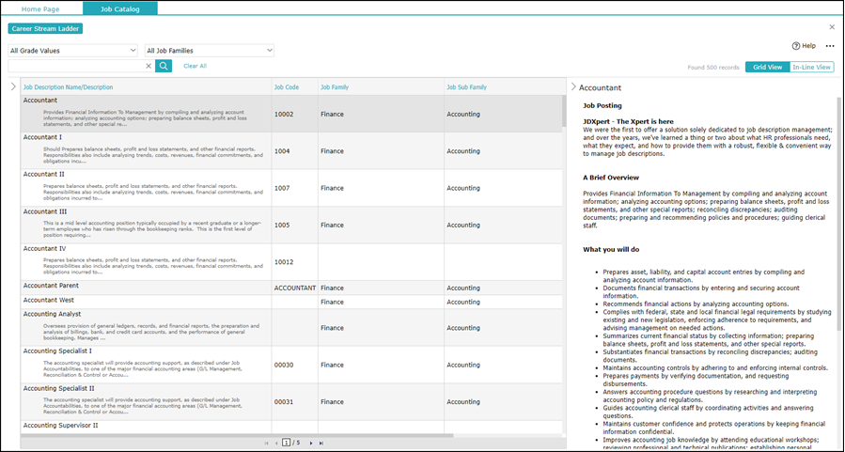Click the grid vertical scrollbar thumb

pos(564,111)
